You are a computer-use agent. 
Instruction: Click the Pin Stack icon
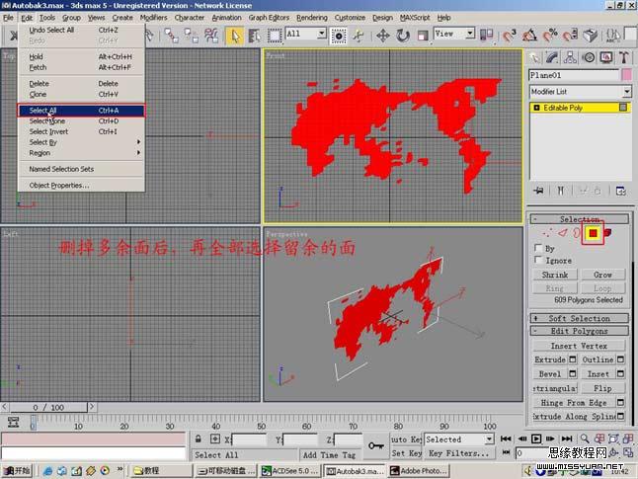[x=538, y=190]
